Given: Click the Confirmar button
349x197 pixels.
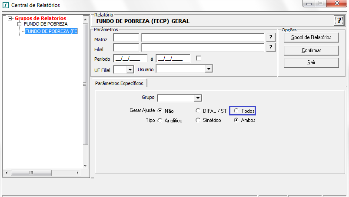Looking at the screenshot, I should 311,50.
